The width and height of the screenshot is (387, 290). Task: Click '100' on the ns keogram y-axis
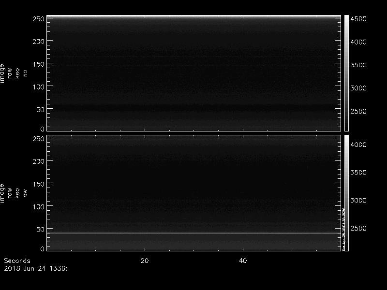(x=39, y=87)
